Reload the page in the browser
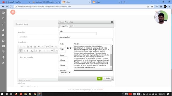The image size is (172, 96). pyautogui.click(x=11, y=6)
